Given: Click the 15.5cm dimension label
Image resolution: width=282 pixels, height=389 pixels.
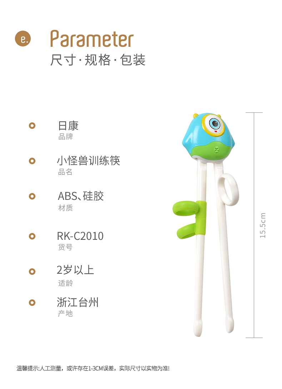Looking at the screenshot, I should coord(263,225).
